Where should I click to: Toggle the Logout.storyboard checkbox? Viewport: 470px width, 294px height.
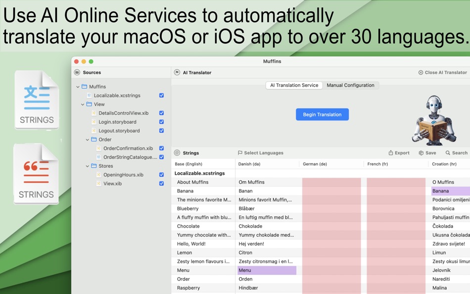point(162,131)
